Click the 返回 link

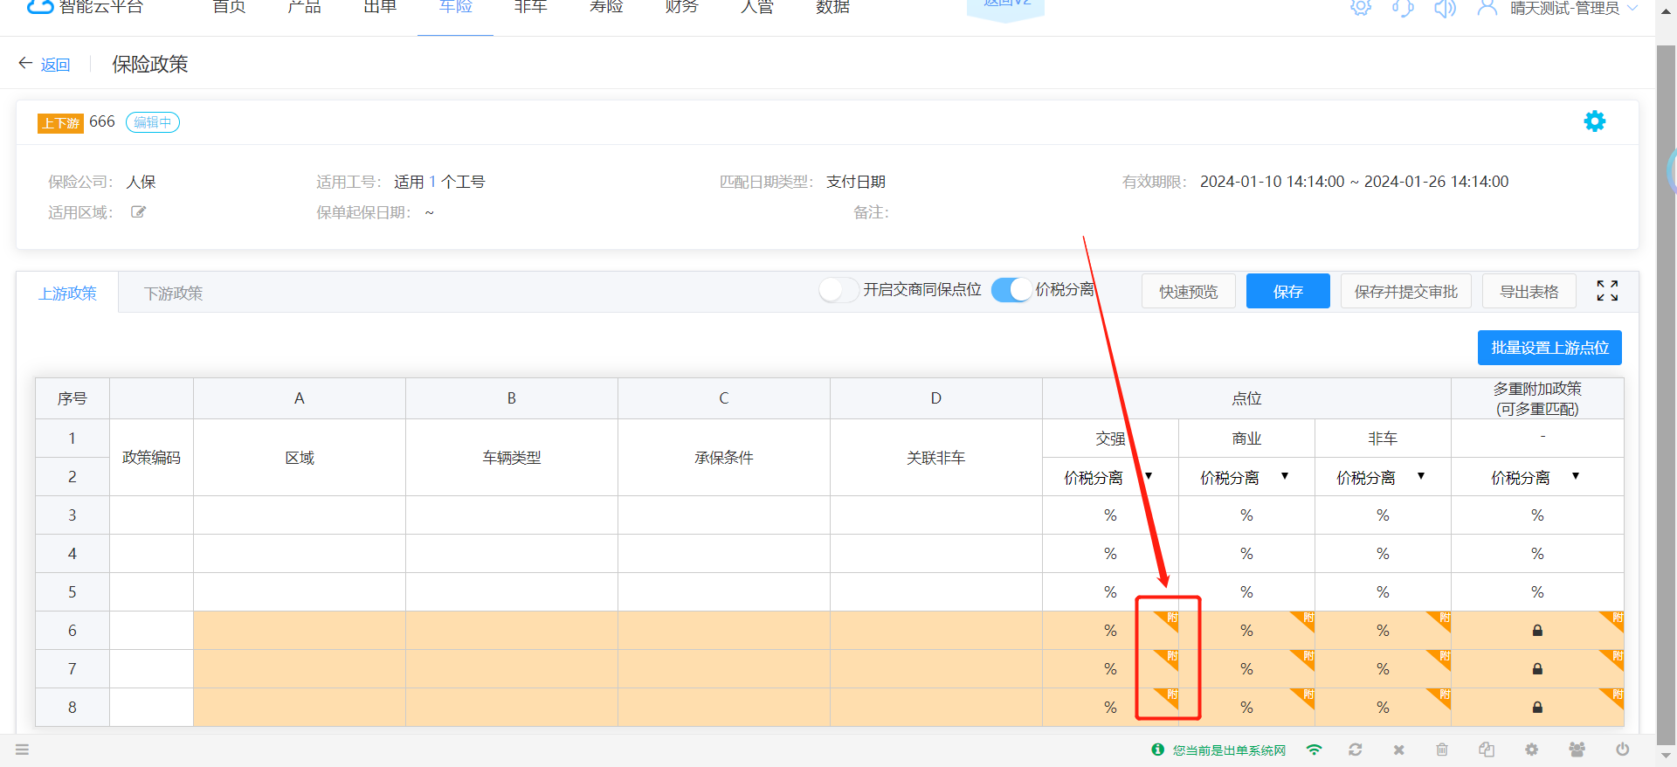[55, 65]
